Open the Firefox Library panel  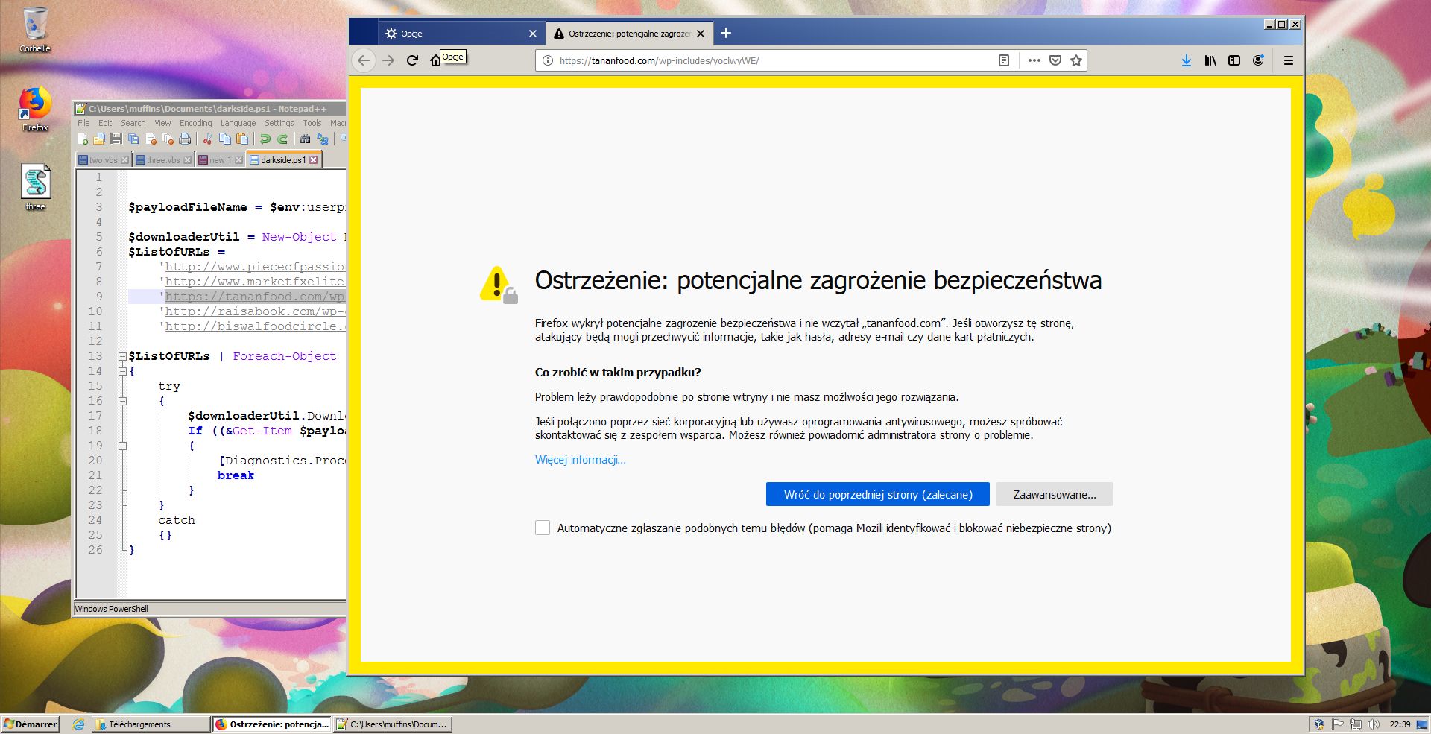tap(1210, 60)
